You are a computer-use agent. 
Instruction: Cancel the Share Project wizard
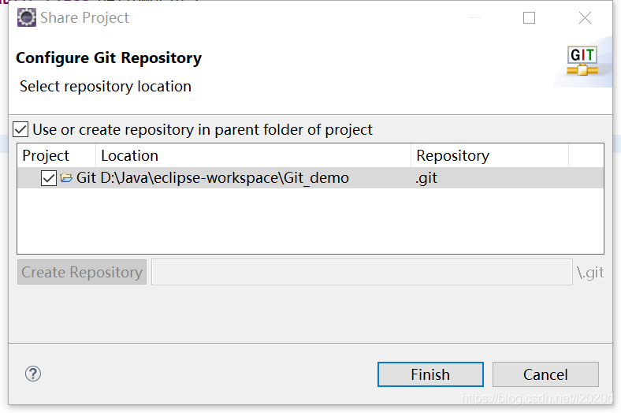coord(545,374)
